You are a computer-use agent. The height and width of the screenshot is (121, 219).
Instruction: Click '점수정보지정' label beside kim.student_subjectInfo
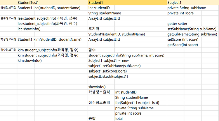(x=8, y=50)
